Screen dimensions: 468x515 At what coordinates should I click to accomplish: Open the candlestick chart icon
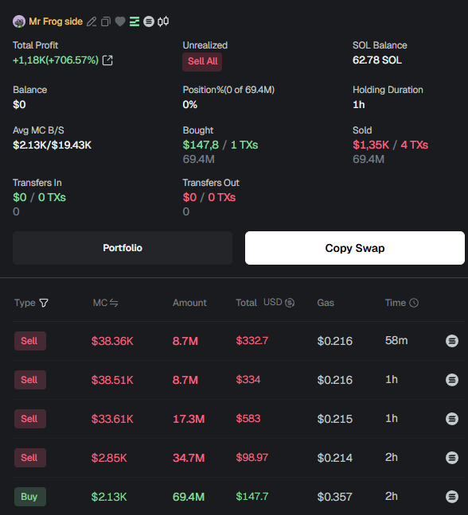coord(163,21)
